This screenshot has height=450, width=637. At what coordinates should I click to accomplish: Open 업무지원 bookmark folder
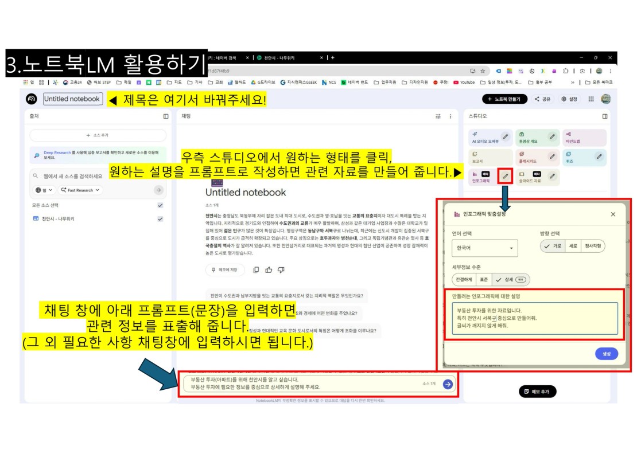pyautogui.click(x=384, y=83)
